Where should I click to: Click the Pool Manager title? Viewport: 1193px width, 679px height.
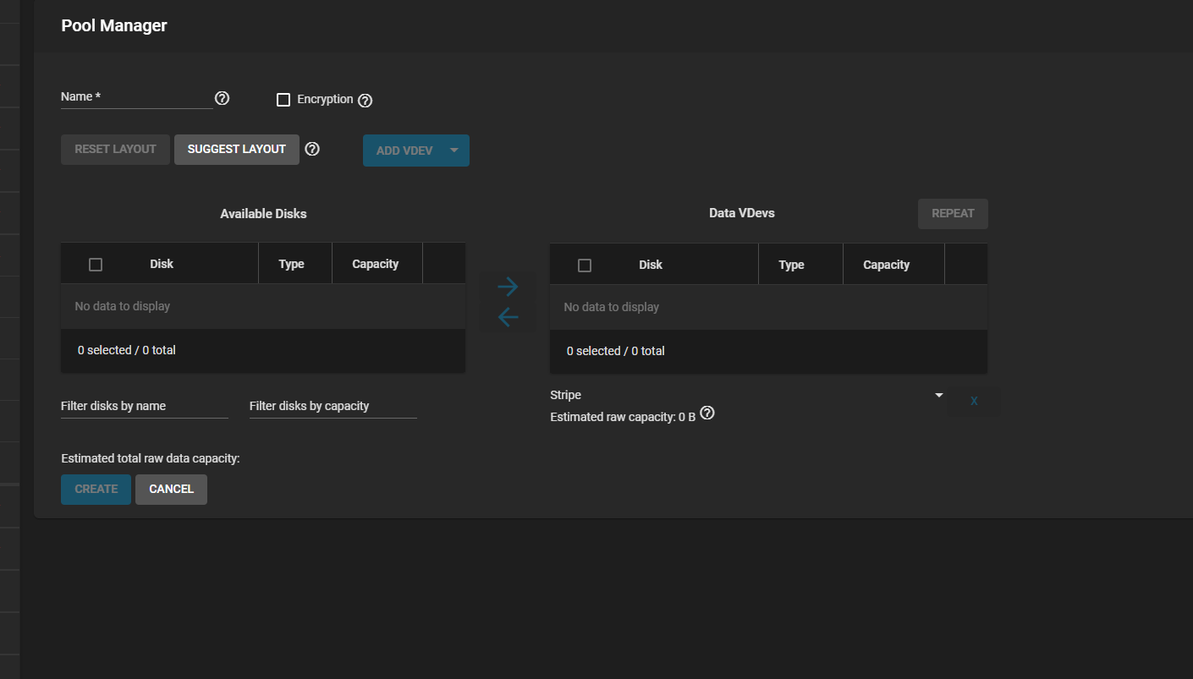click(x=114, y=25)
